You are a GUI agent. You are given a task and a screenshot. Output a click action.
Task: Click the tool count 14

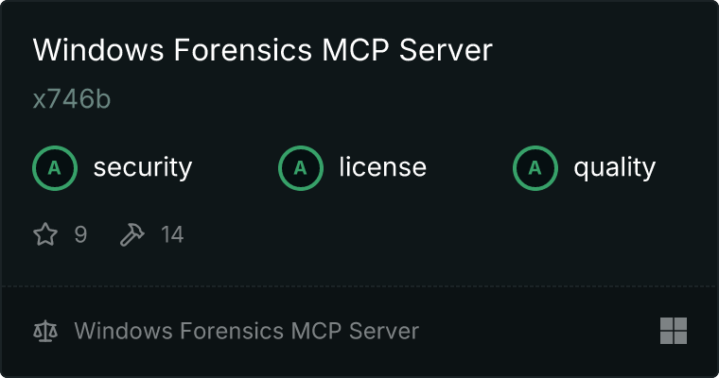[172, 234]
